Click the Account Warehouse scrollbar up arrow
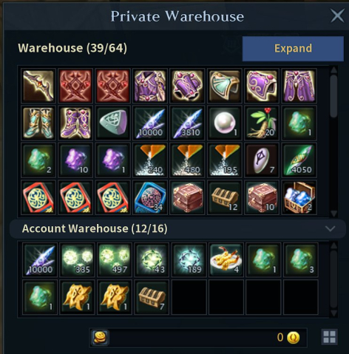The height and width of the screenshot is (354, 349). (333, 245)
